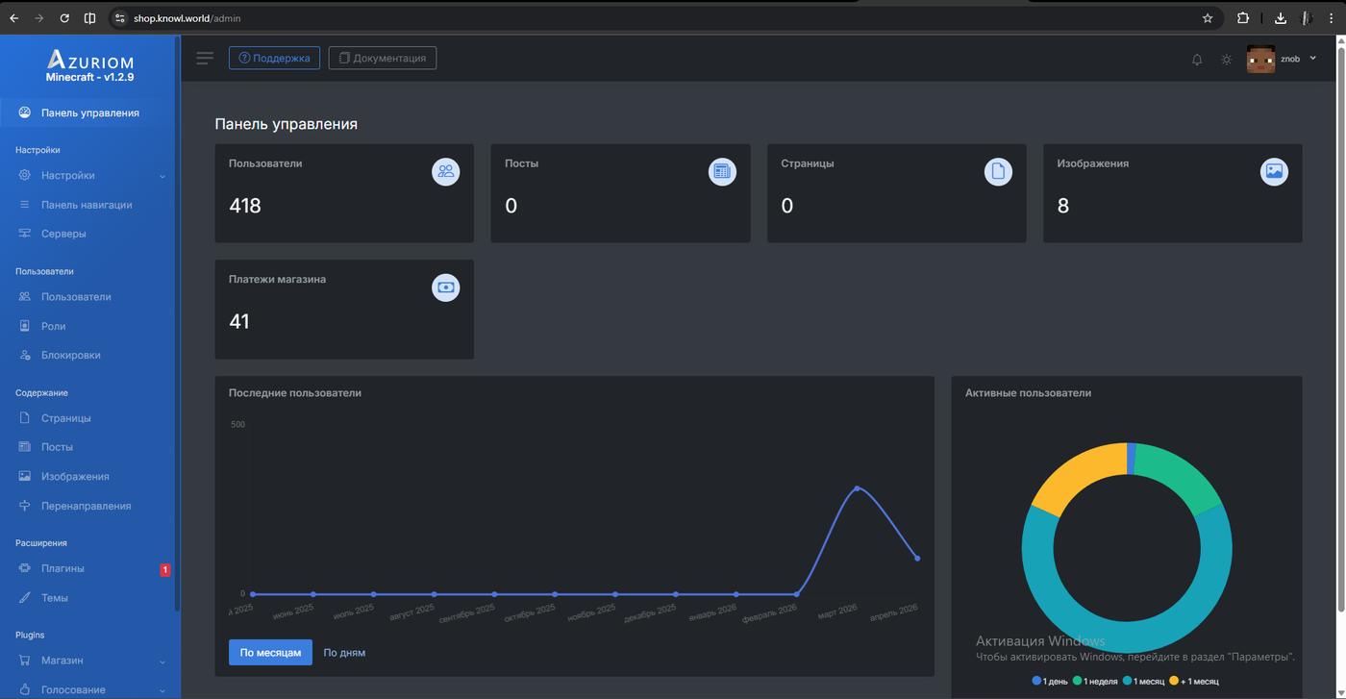Open Документация button
This screenshot has height=699, width=1346.
click(x=383, y=58)
